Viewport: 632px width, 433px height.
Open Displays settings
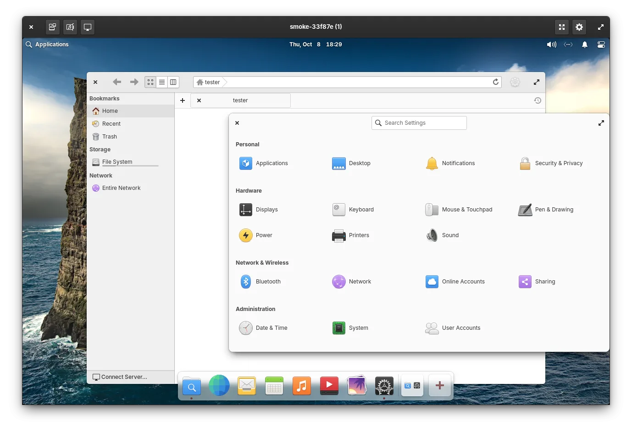click(259, 210)
